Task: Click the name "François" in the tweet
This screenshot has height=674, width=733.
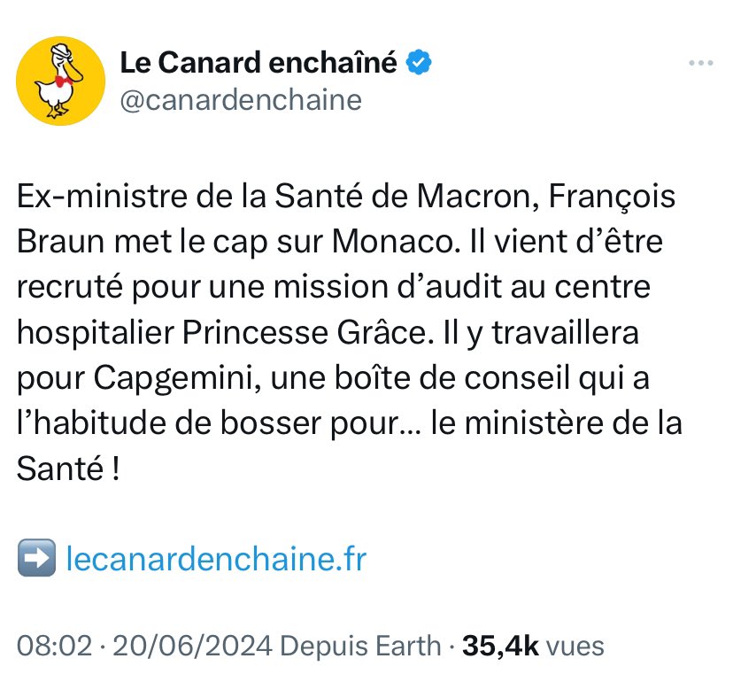Action: click(x=612, y=196)
